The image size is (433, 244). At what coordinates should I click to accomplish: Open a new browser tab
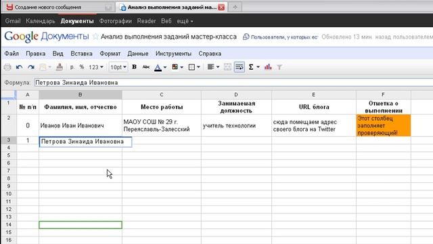235,7
